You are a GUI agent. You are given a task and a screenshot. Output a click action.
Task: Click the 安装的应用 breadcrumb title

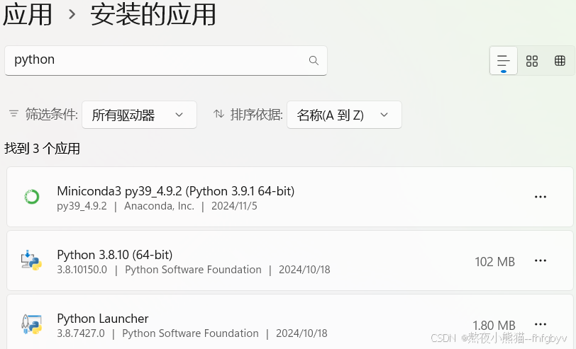(153, 15)
